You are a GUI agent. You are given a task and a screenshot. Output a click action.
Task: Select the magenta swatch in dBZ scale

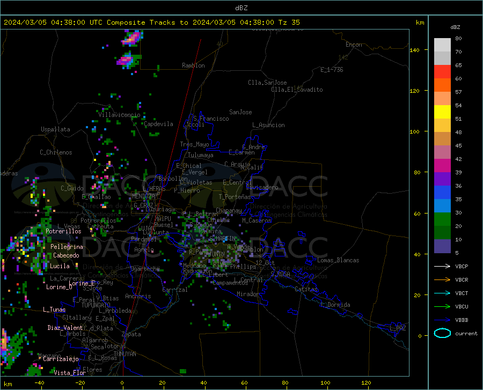[x=442, y=166]
